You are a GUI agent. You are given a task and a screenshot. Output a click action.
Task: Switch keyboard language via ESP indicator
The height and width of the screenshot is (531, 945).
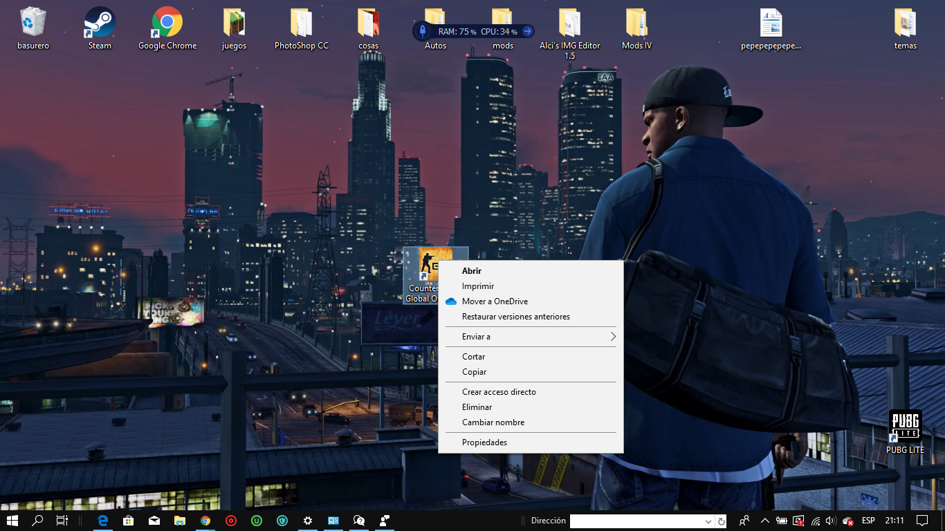tap(868, 521)
